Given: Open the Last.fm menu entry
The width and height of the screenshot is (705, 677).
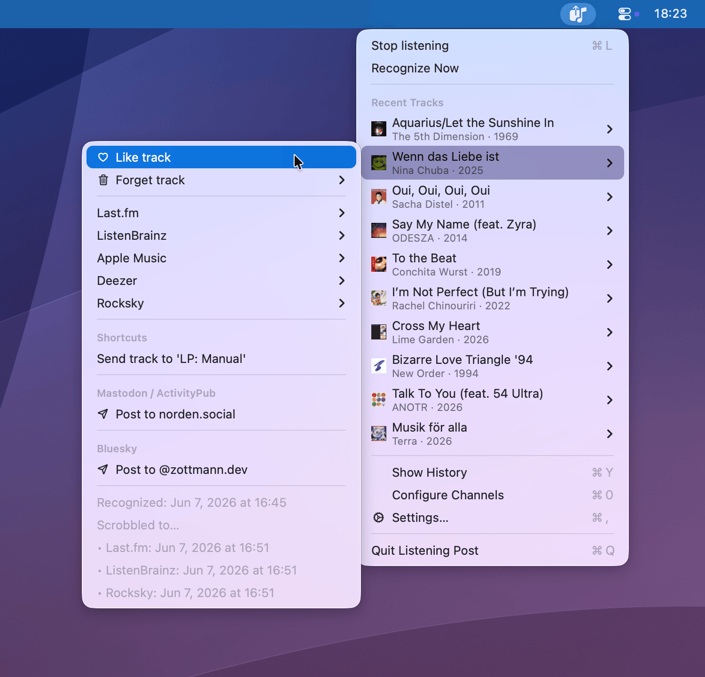Looking at the screenshot, I should pyautogui.click(x=221, y=213).
